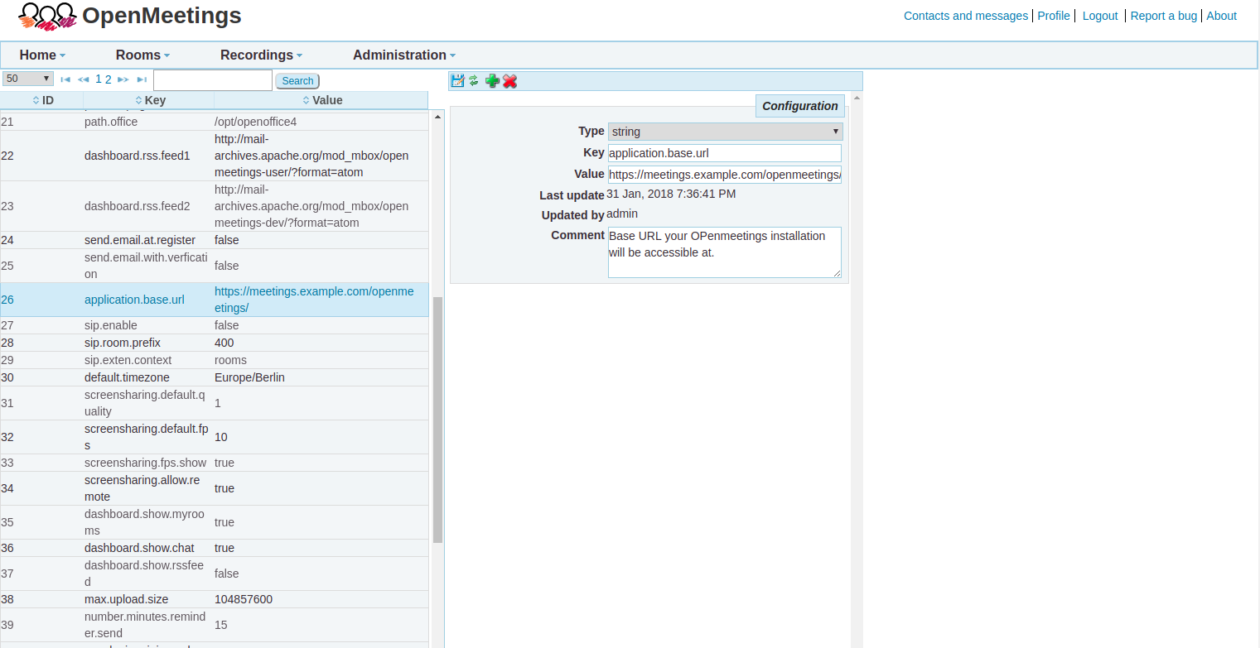The width and height of the screenshot is (1260, 648).
Task: Click the Comment text area
Action: [725, 252]
